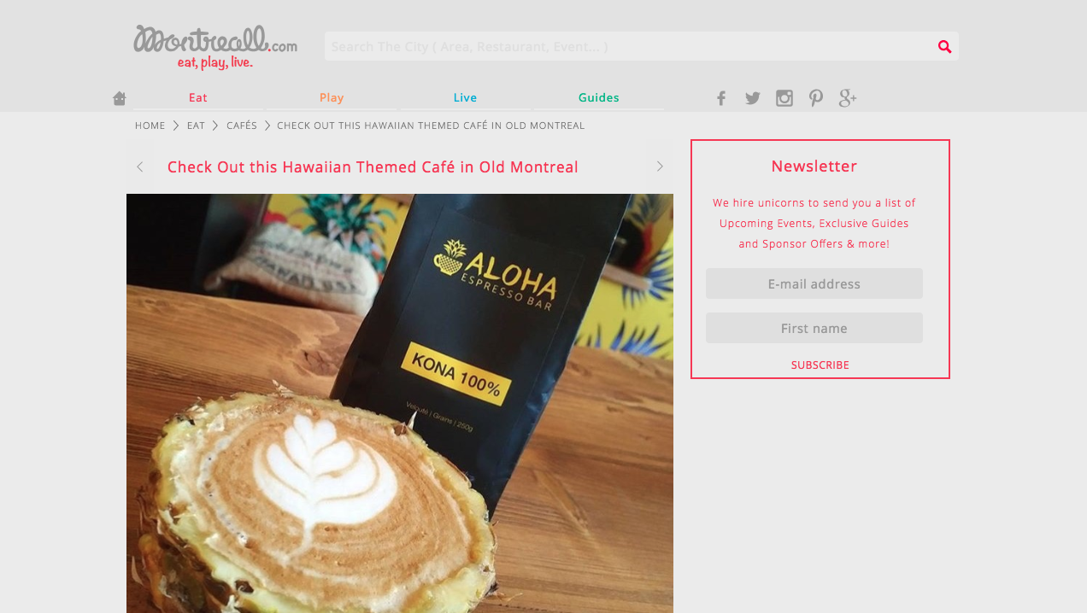This screenshot has height=613, width=1087.
Task: Go to next article with right arrow
Action: 660,166
